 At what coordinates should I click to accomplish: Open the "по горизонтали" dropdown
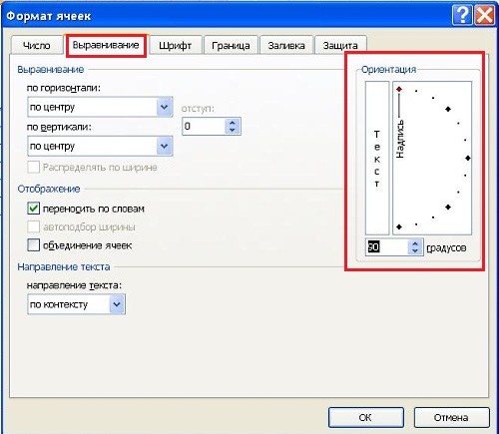tap(100, 107)
